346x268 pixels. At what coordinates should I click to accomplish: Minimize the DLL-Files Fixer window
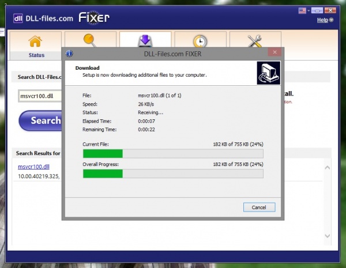tap(317, 10)
